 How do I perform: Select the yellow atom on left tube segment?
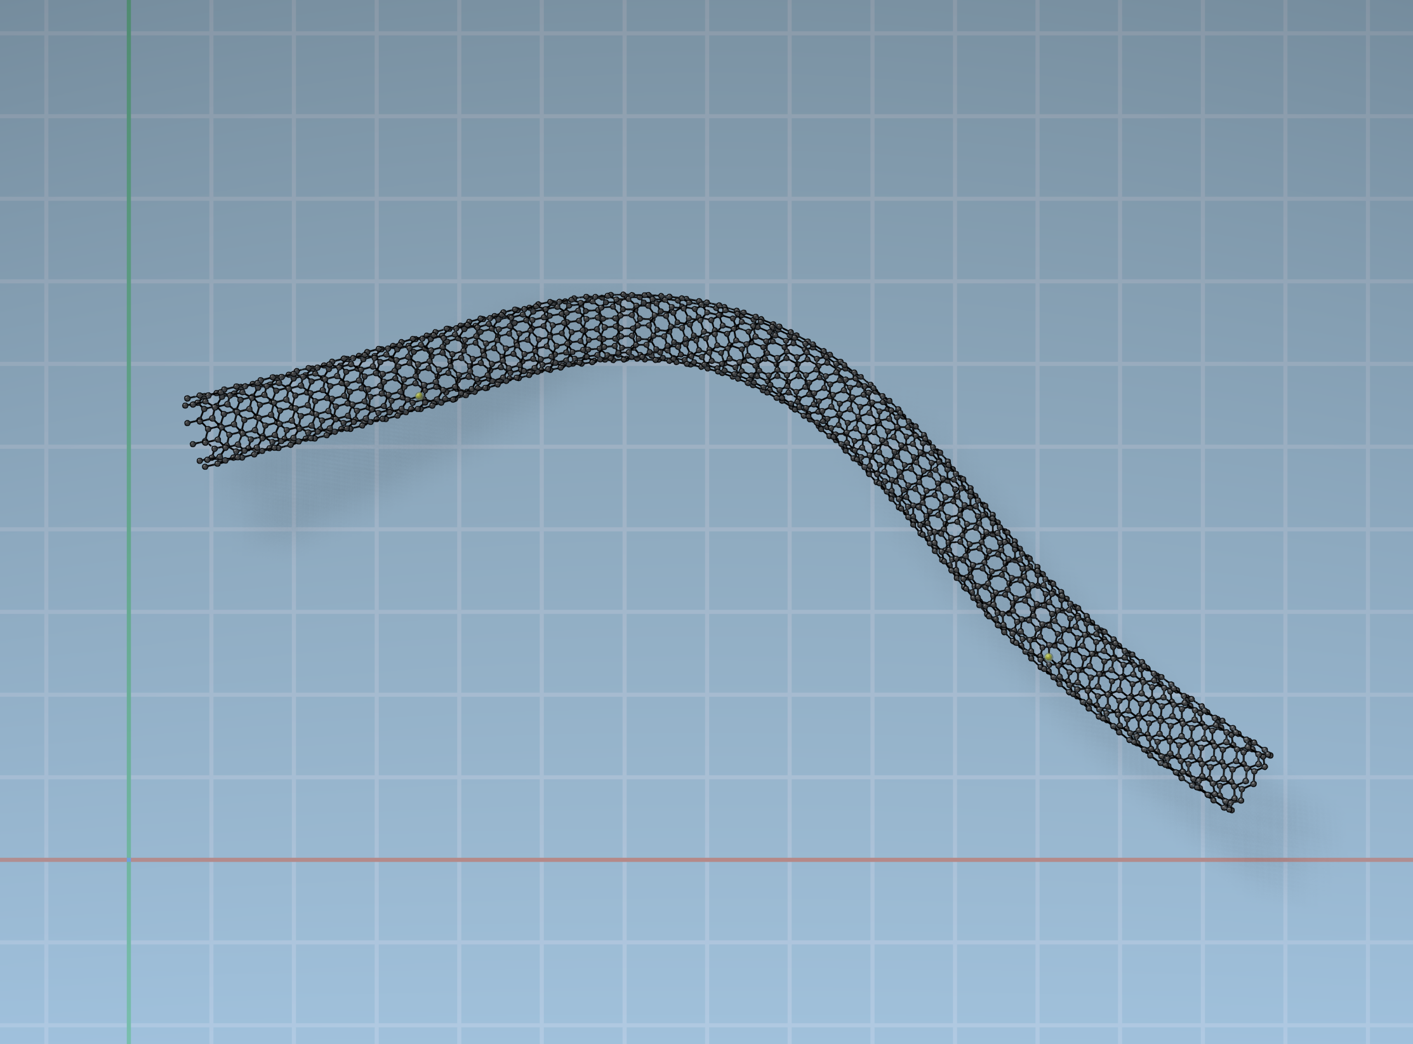[419, 396]
